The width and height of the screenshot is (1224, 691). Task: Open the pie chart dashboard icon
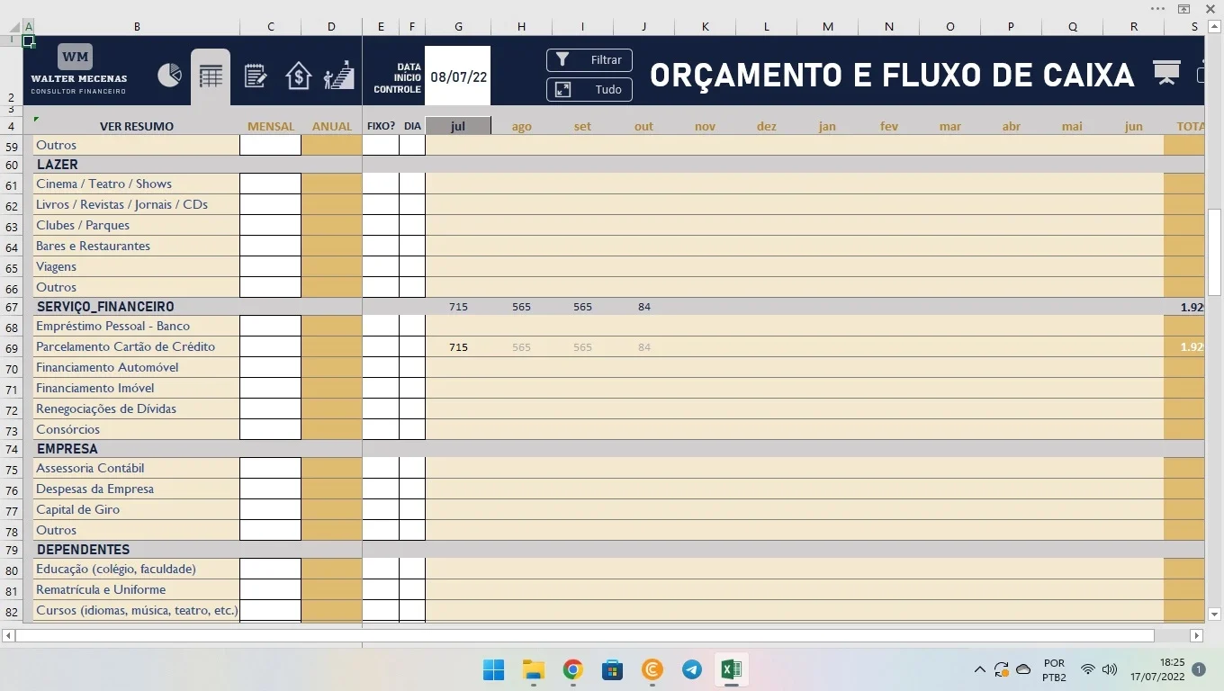(169, 76)
